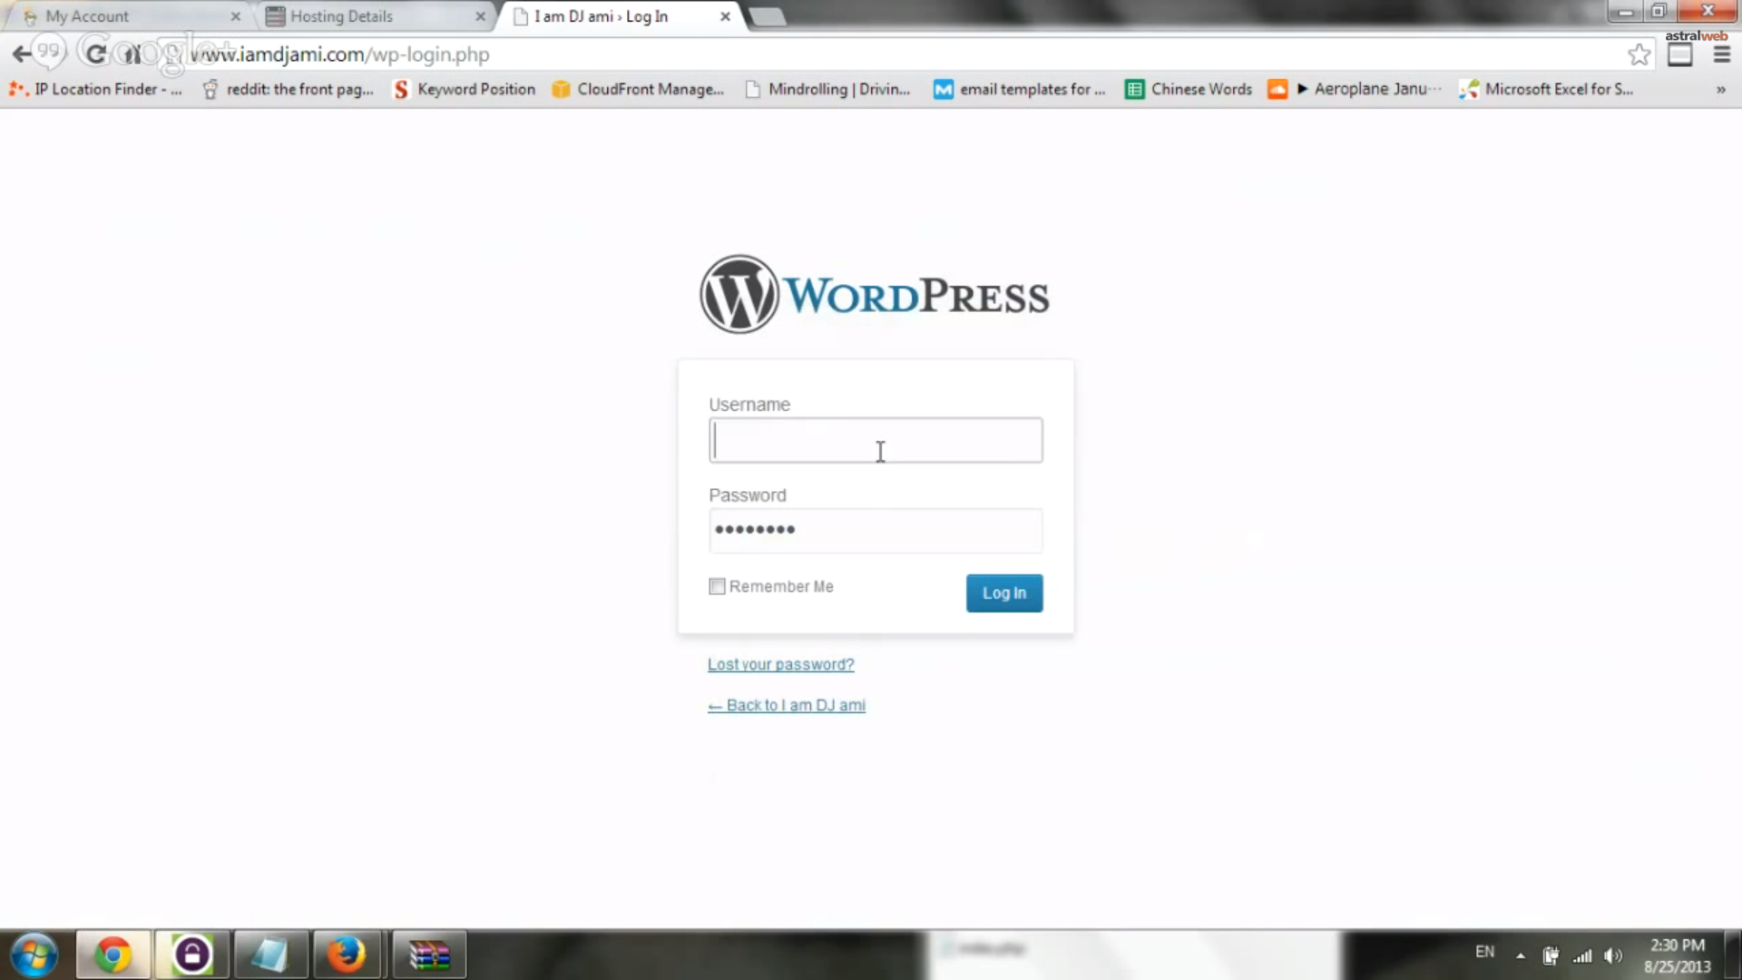This screenshot has width=1742, height=980.
Task: Click inside the Password field
Action: [876, 531]
